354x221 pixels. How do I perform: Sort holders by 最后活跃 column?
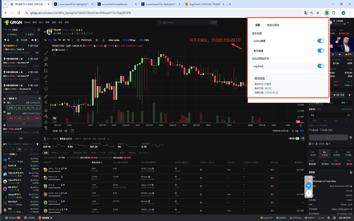coord(299,162)
